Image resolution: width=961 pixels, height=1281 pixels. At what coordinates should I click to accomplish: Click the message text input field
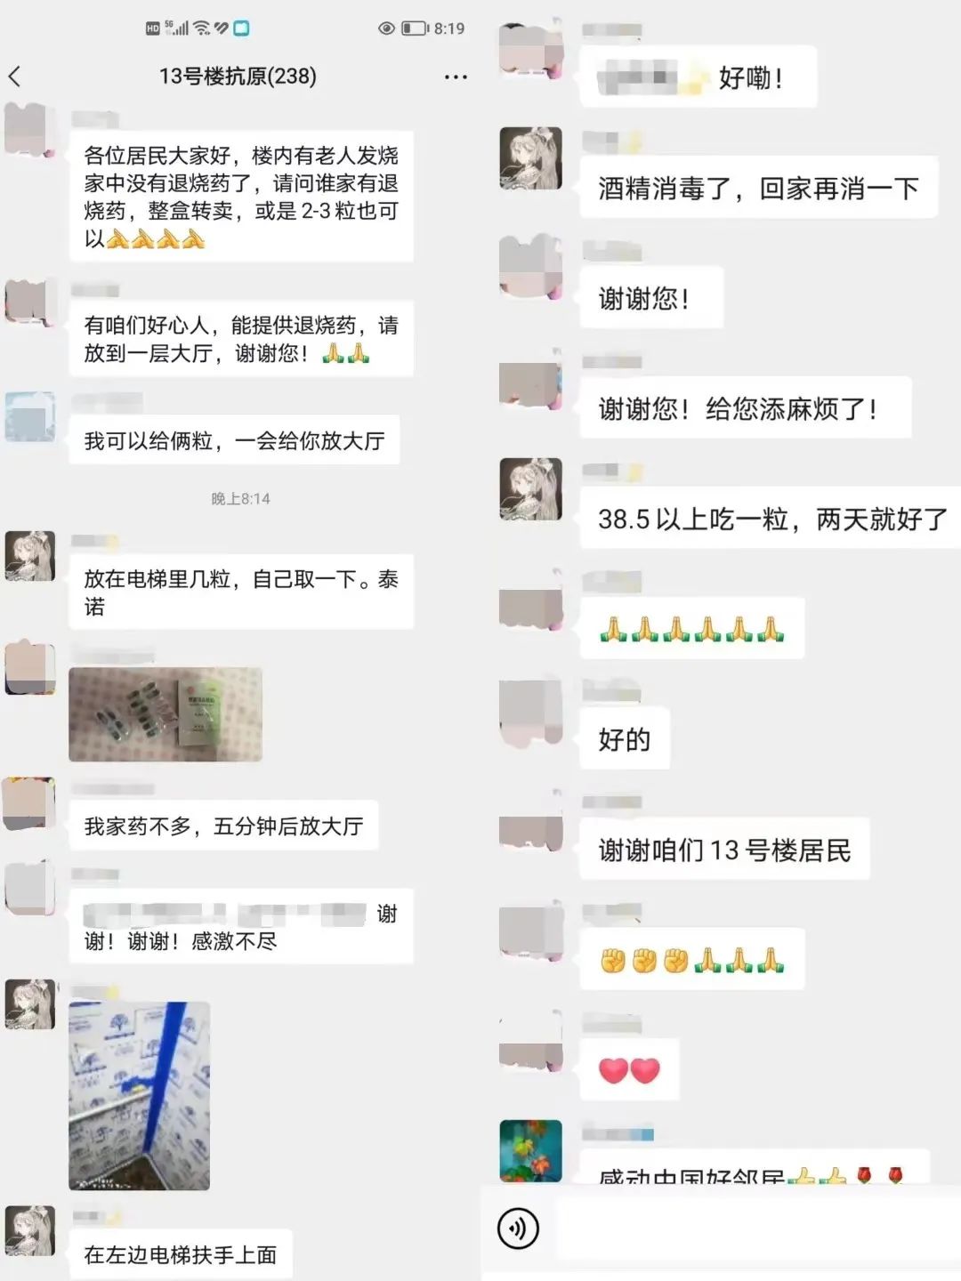tap(756, 1229)
